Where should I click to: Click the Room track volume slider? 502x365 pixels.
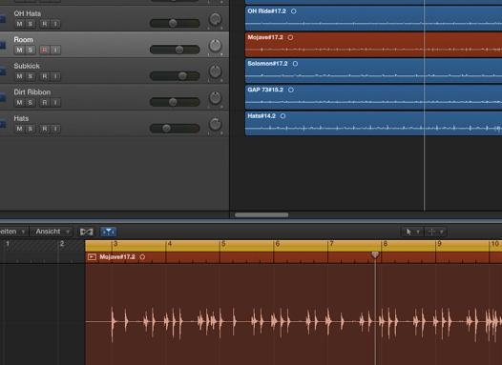tap(175, 50)
